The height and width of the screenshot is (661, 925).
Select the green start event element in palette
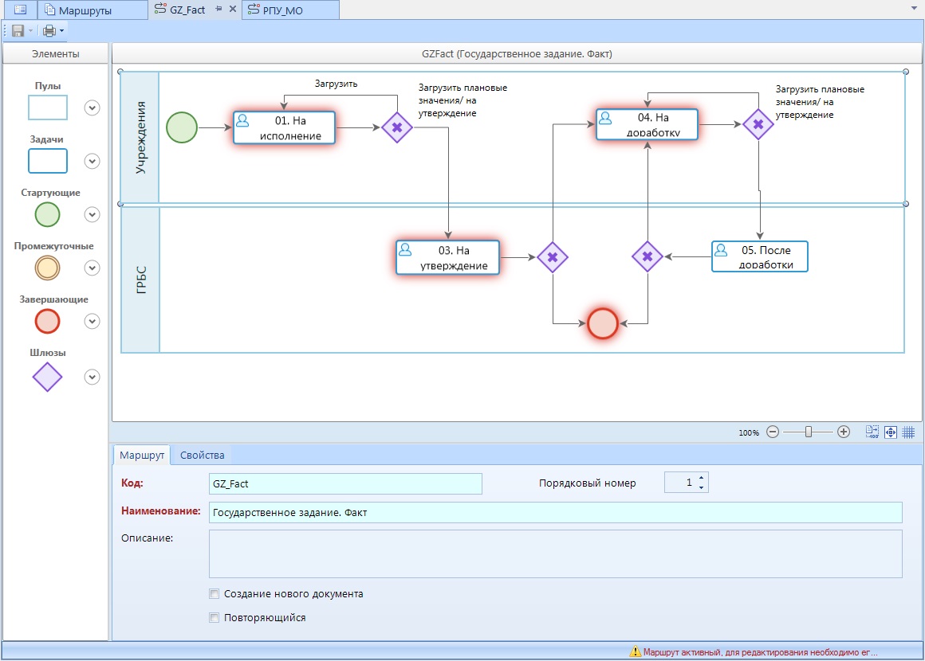coord(48,214)
